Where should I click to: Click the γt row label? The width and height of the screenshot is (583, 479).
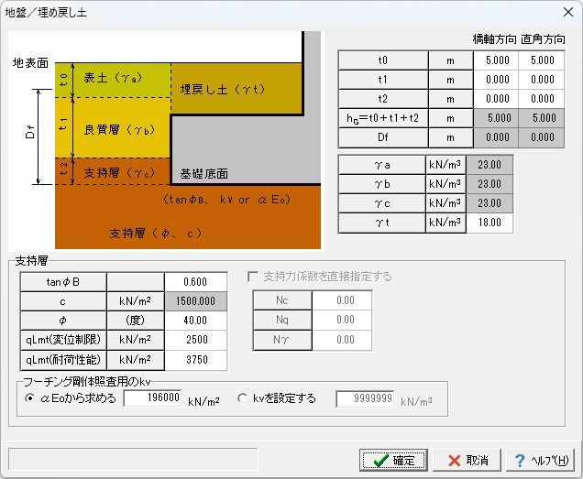pyautogui.click(x=382, y=223)
